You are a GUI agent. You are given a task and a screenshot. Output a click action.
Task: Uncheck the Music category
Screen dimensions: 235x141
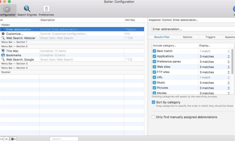(154, 82)
